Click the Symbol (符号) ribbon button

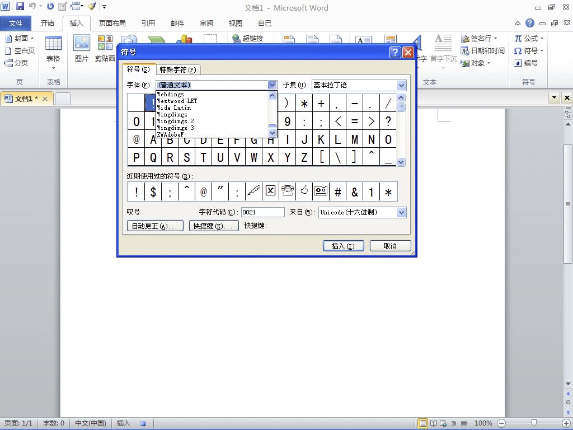529,51
